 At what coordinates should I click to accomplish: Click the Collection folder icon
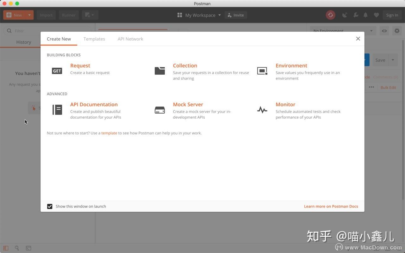[x=160, y=70]
